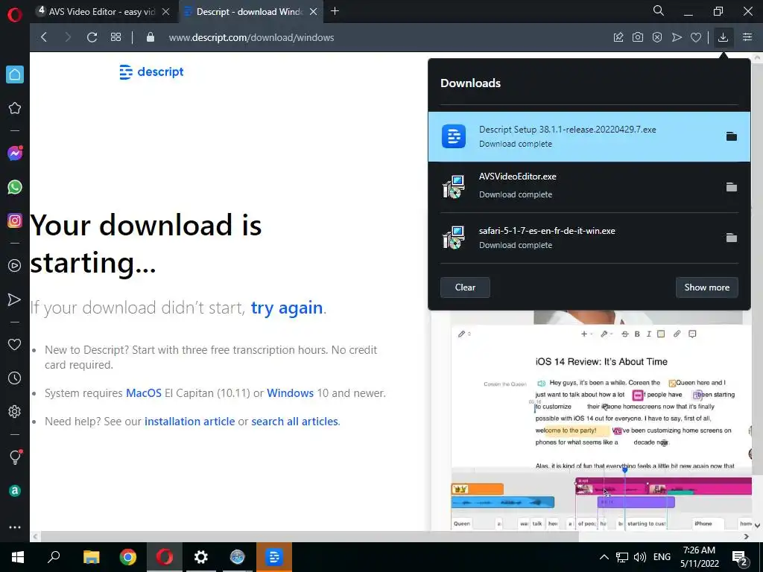
Task: Click the try again link
Action: point(287,308)
